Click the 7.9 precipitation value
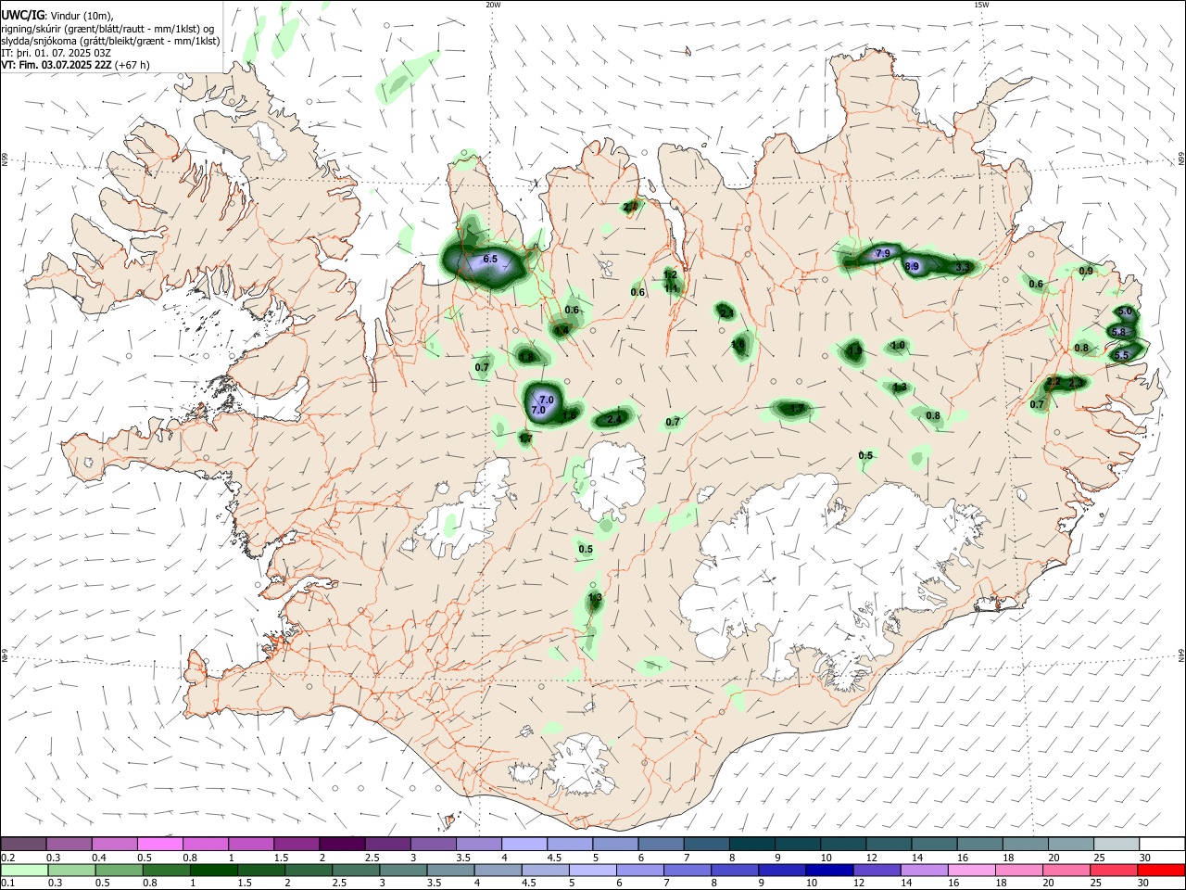1186x890 pixels. click(x=882, y=253)
